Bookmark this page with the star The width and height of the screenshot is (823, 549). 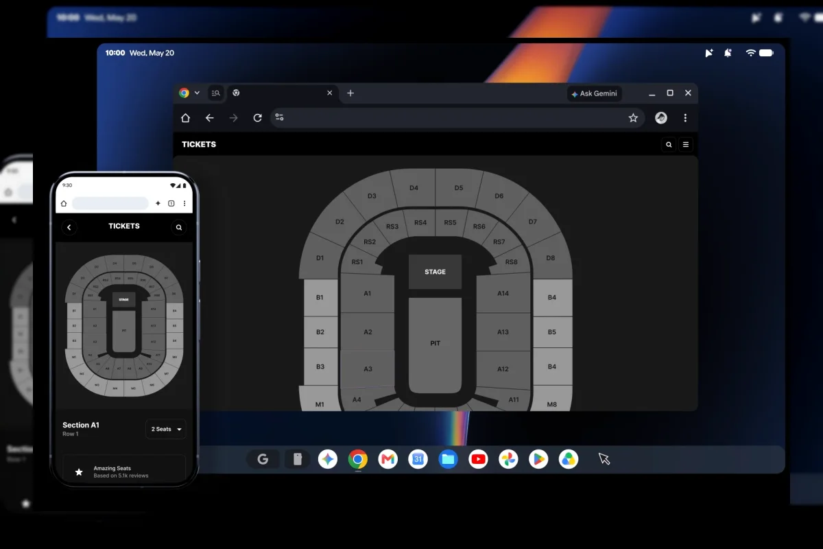tap(633, 118)
